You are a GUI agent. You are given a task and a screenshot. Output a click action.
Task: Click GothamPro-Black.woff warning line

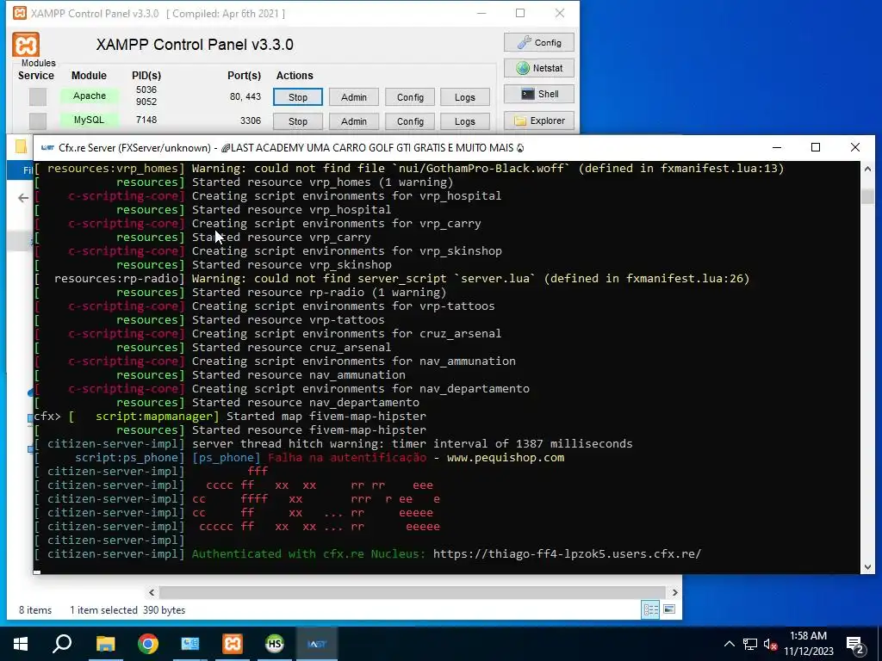coord(488,169)
